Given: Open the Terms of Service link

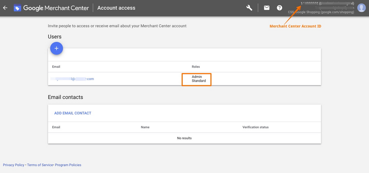Looking at the screenshot, I should coord(40,165).
